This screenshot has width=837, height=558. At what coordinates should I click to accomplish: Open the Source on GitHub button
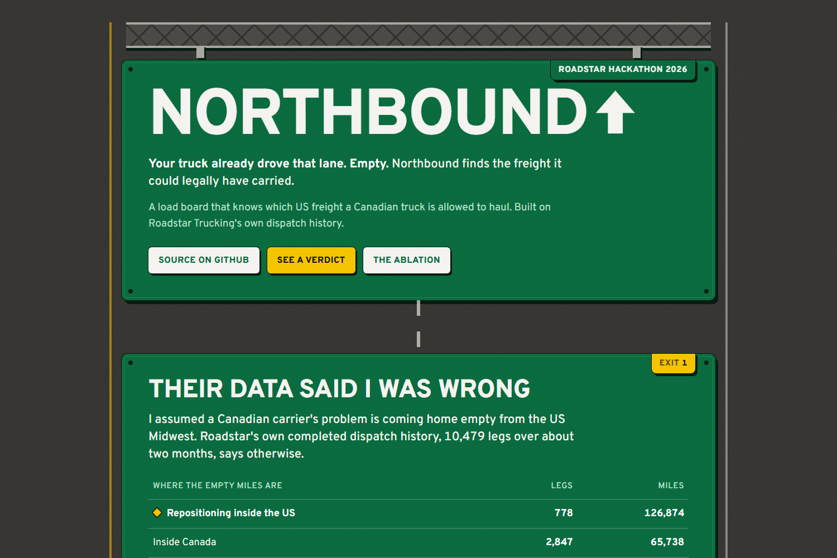pyautogui.click(x=204, y=260)
